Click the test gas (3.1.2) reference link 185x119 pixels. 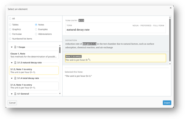point(89,44)
